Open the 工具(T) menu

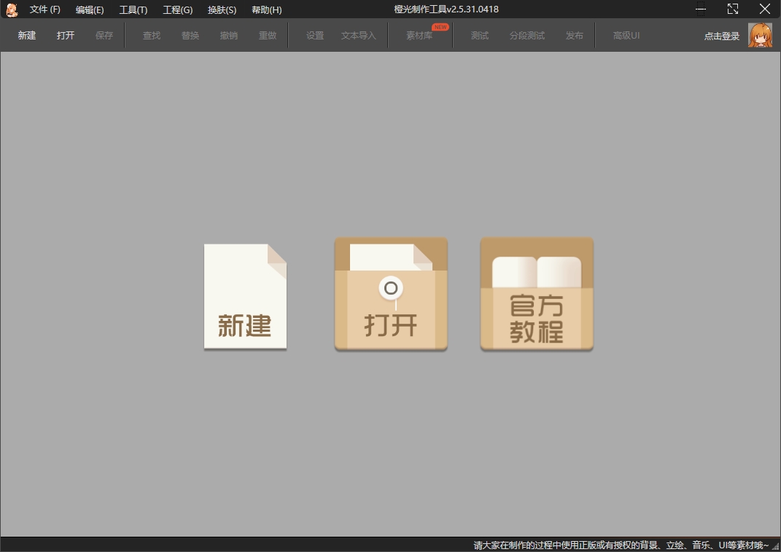pos(133,9)
